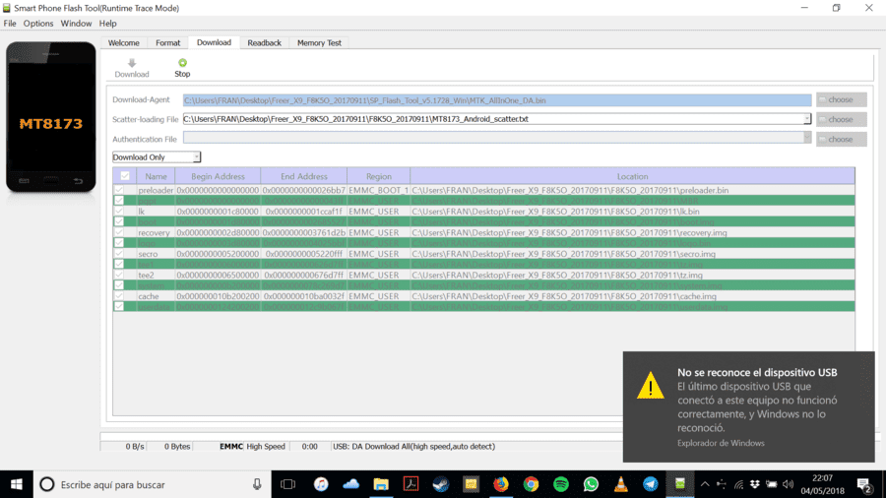This screenshot has height=498, width=886.
Task: Open the Download Only mode dropdown
Action: (157, 156)
